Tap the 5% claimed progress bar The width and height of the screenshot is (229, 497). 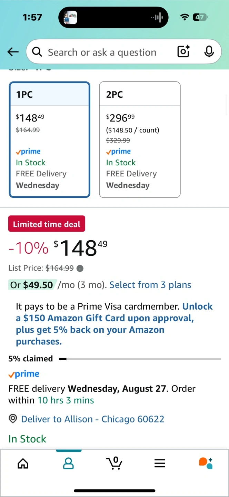point(140,359)
